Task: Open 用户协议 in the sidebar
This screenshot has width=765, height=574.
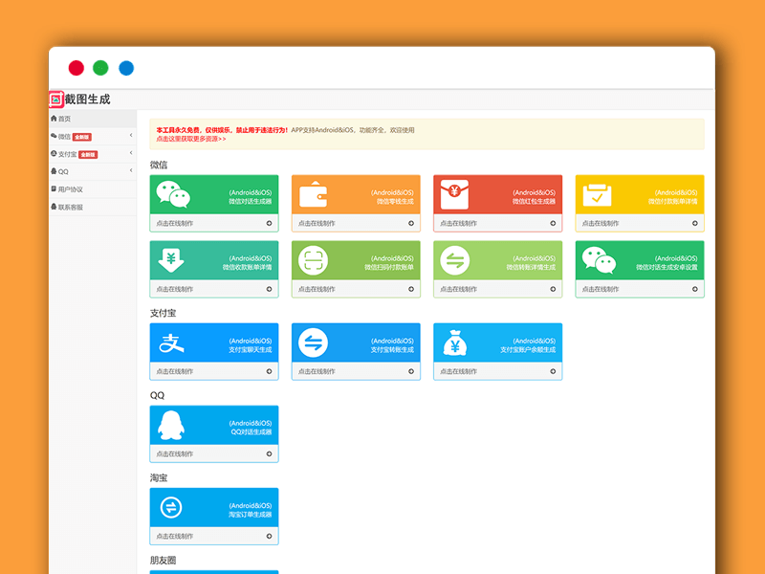Action: point(93,189)
